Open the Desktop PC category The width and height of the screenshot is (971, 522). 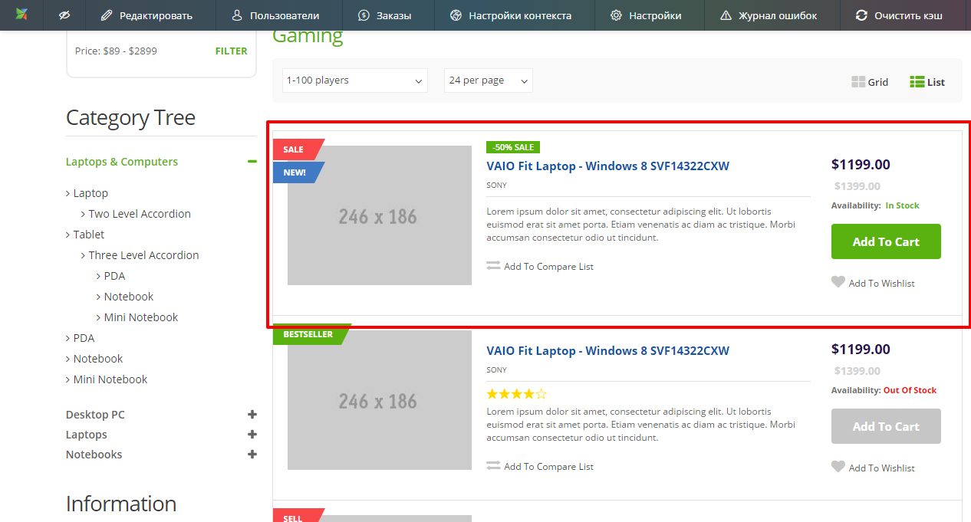point(95,415)
